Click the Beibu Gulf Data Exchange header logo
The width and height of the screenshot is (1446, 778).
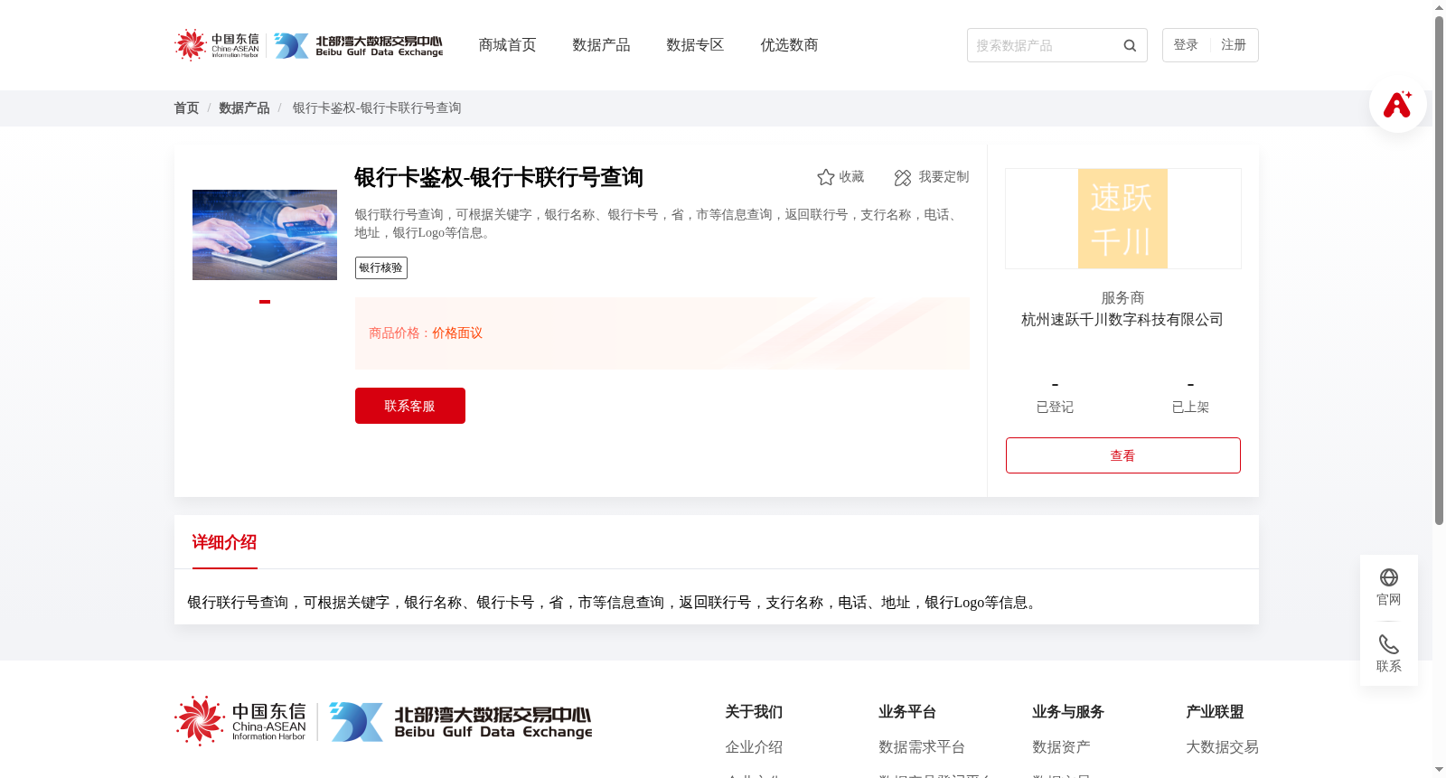tap(359, 45)
